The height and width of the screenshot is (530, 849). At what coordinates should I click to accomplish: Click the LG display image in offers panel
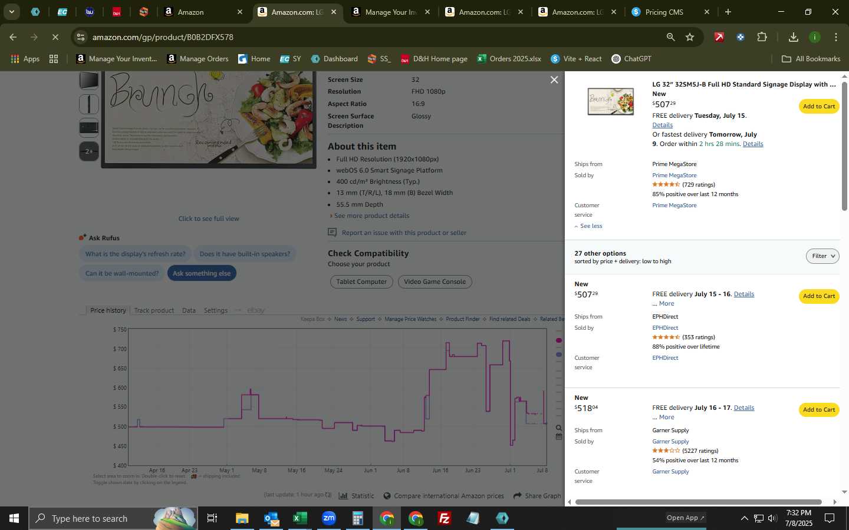pos(611,101)
